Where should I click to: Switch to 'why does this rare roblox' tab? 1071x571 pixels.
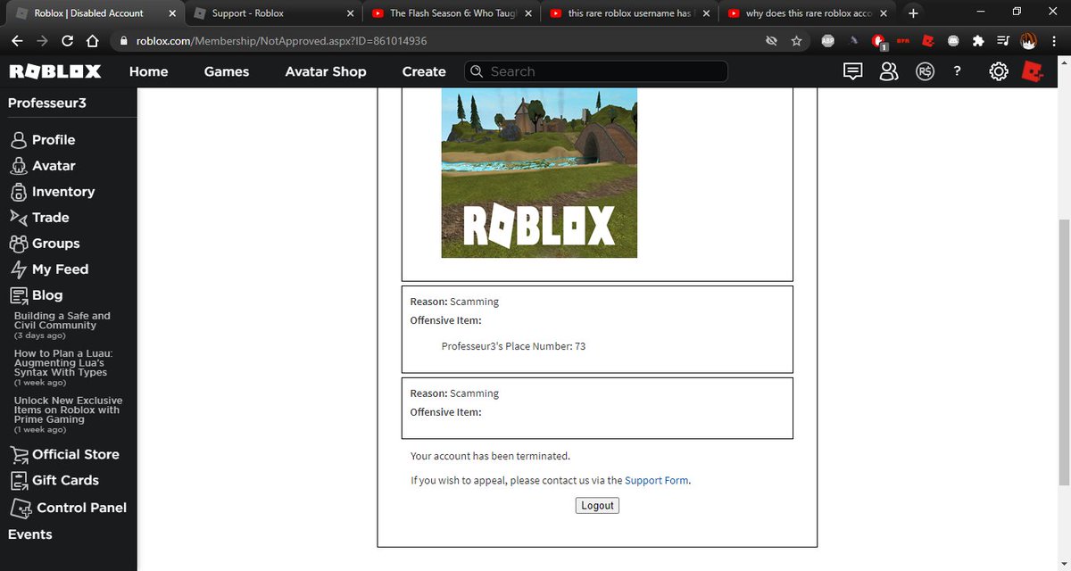click(x=808, y=13)
